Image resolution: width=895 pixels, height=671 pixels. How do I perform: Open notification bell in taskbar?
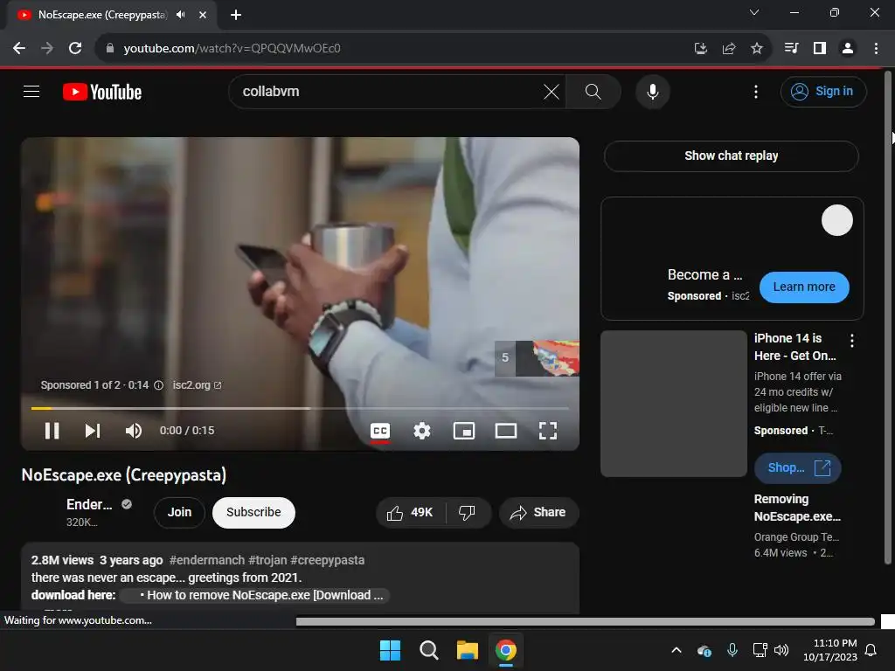pyautogui.click(x=871, y=650)
